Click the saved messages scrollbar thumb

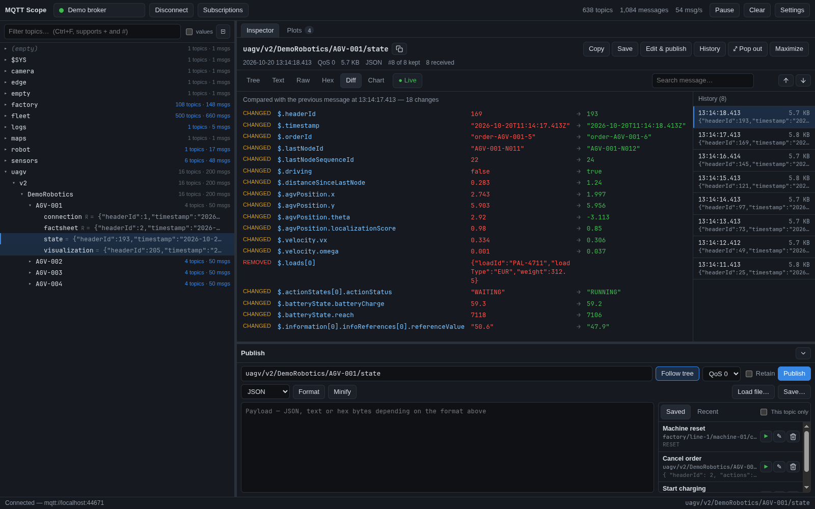pyautogui.click(x=806, y=451)
